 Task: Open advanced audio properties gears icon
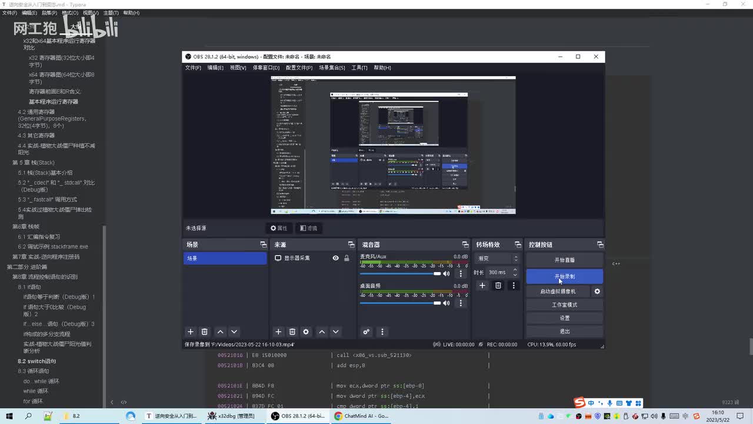[x=366, y=332]
